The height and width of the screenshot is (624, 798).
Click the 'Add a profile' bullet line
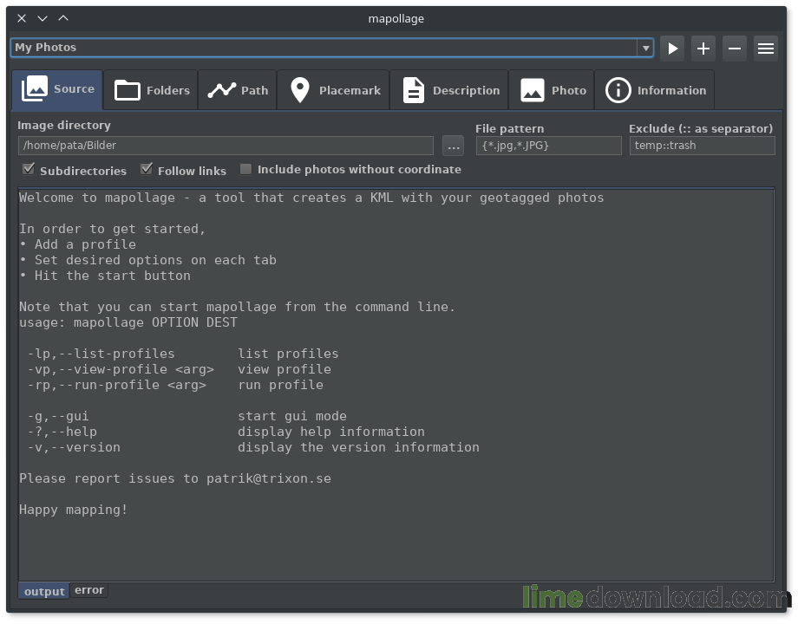77,244
